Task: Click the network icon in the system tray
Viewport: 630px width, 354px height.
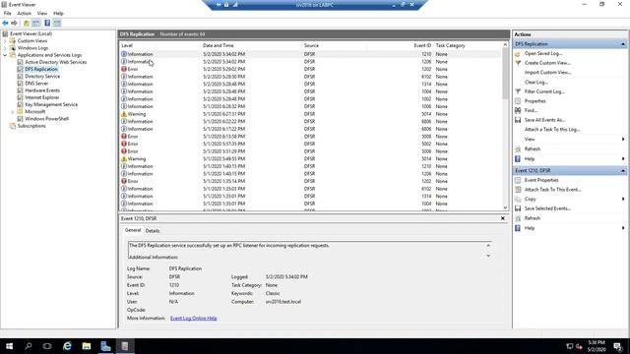Action: coord(569,346)
